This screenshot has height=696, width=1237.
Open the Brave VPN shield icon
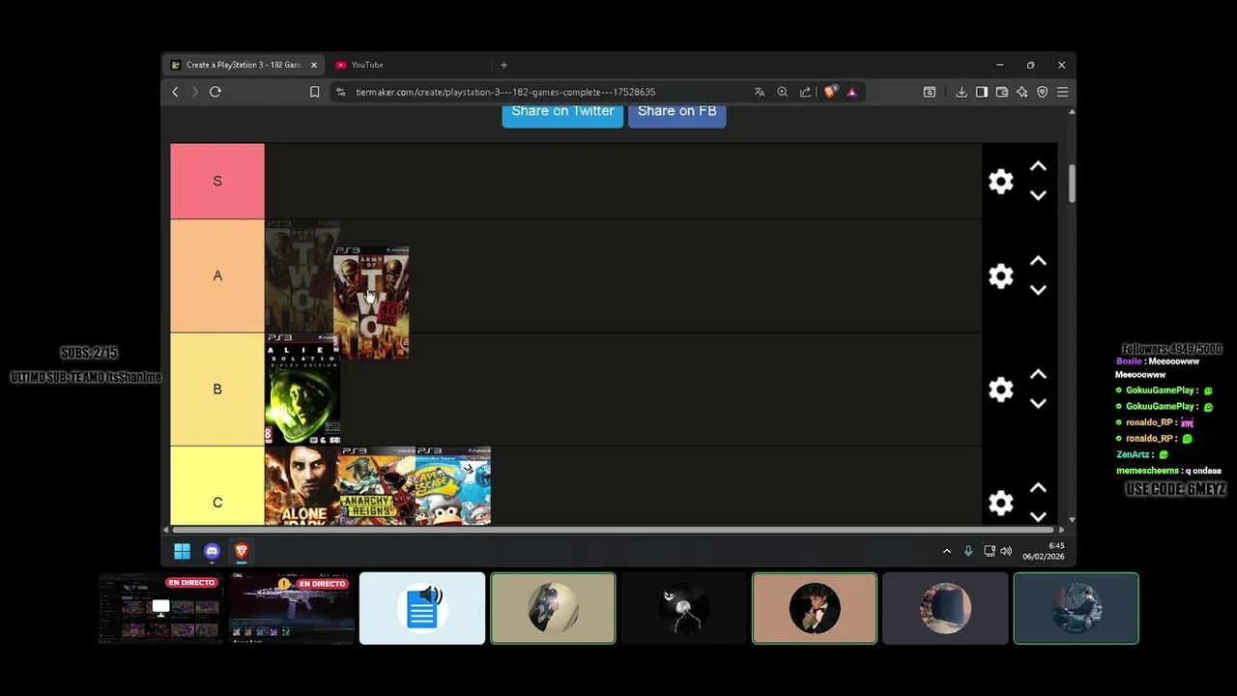[1042, 92]
